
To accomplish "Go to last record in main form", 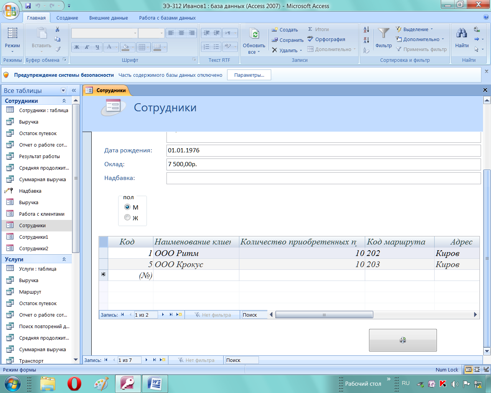I will coord(155,360).
